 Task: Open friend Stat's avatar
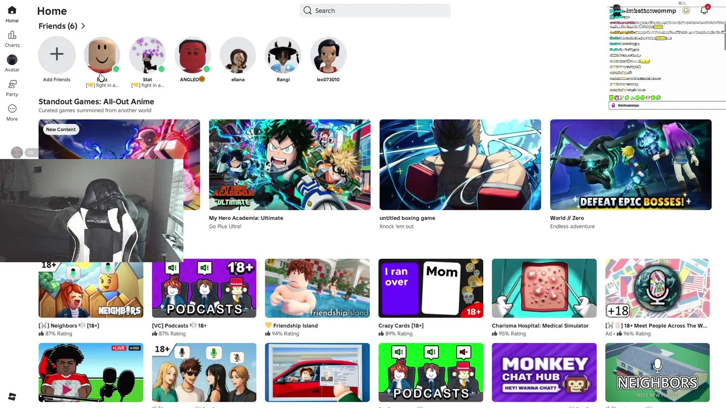coord(147,54)
